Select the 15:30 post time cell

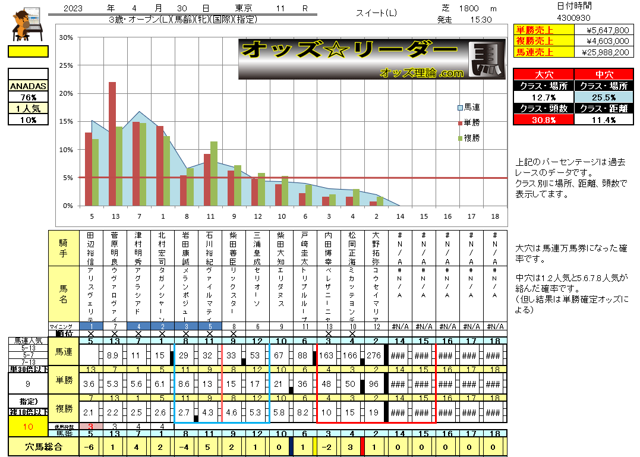click(x=480, y=20)
